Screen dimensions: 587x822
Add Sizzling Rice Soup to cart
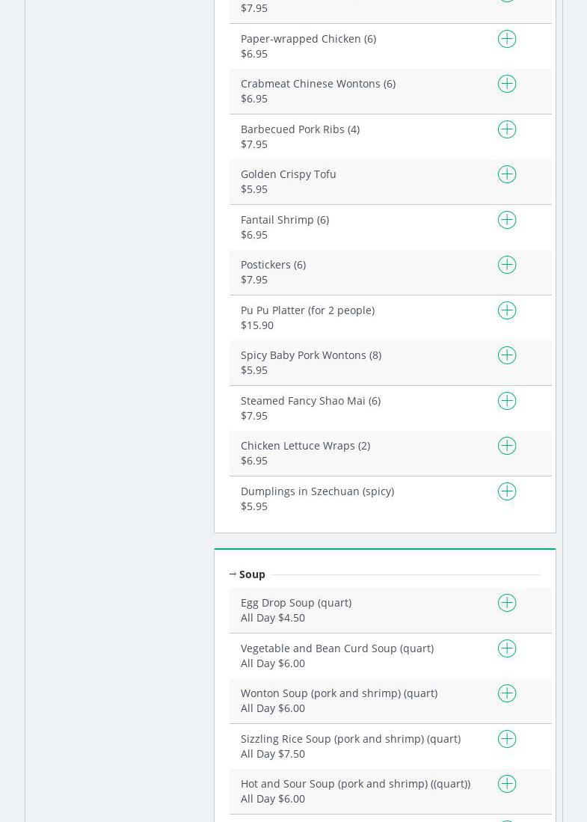[507, 739]
